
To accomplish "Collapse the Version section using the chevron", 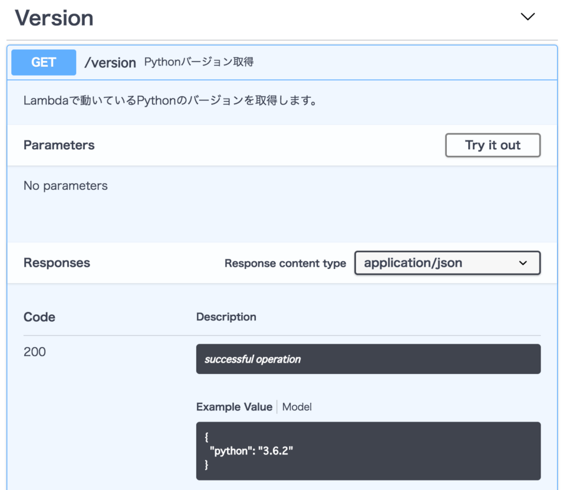I will (x=528, y=17).
